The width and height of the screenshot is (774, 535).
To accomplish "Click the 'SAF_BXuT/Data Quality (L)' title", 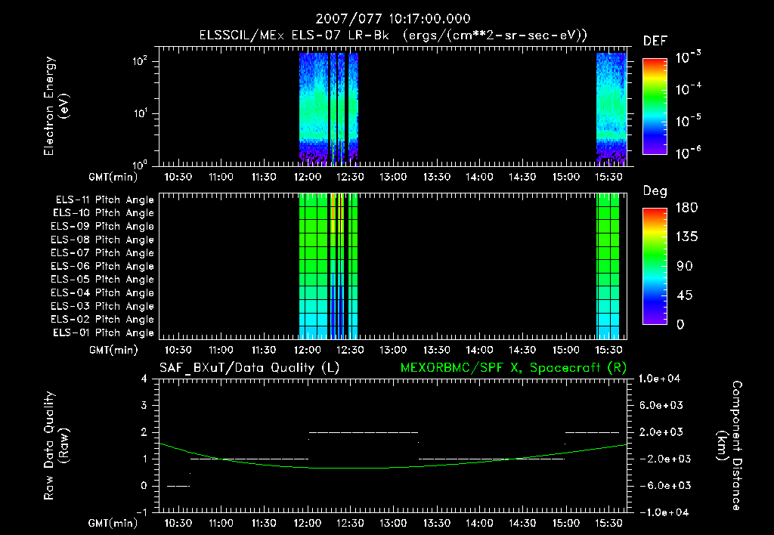I will click(249, 368).
